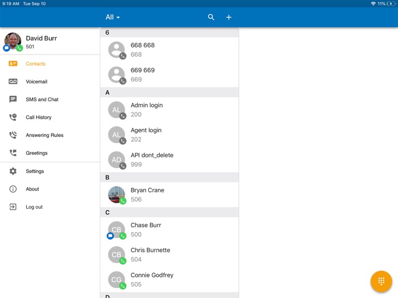
Task: Open David Burr profile picture
Action: pos(13,41)
